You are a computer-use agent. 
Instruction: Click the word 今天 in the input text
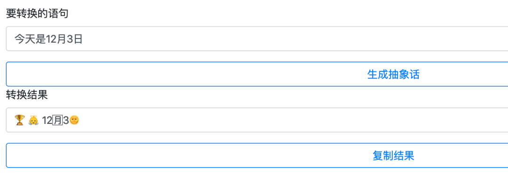(25, 39)
